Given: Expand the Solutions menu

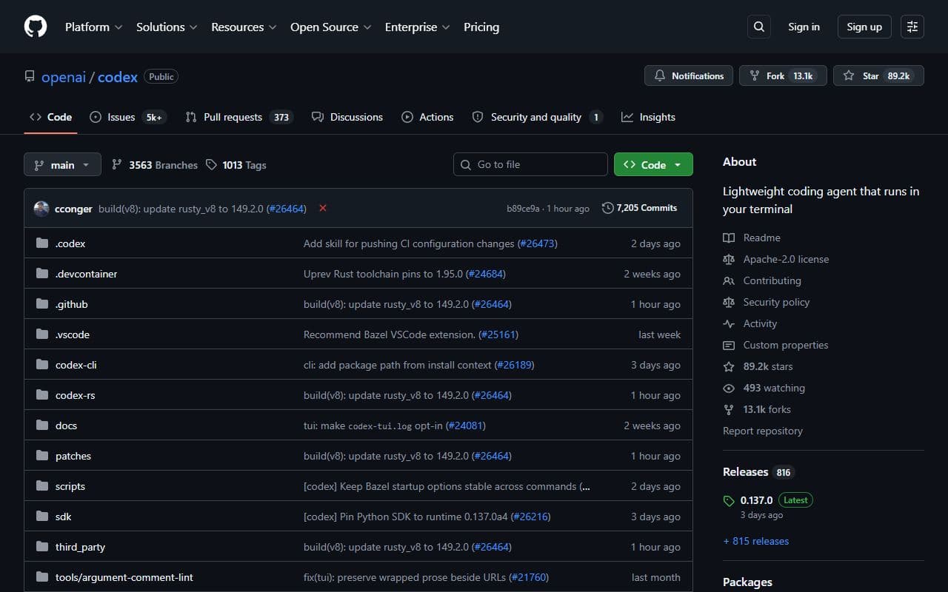Looking at the screenshot, I should (x=167, y=27).
